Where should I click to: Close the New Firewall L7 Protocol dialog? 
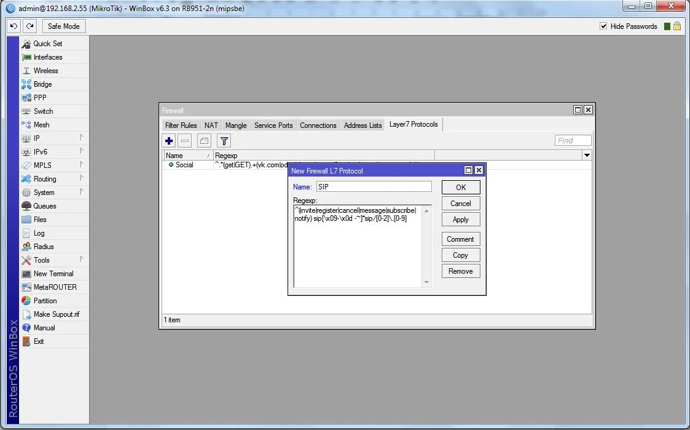pyautogui.click(x=479, y=170)
